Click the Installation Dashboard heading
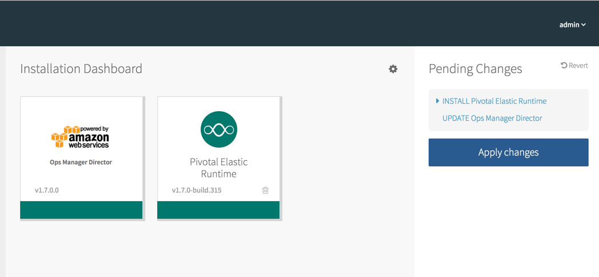 tap(81, 69)
